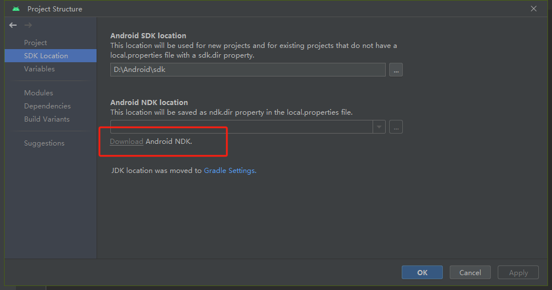
Task: Close the Project Structure dialog
Action: pos(534,9)
